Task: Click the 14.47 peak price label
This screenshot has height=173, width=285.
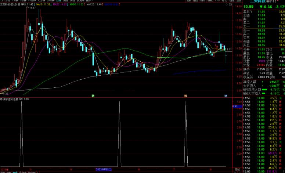Action: pyautogui.click(x=33, y=8)
